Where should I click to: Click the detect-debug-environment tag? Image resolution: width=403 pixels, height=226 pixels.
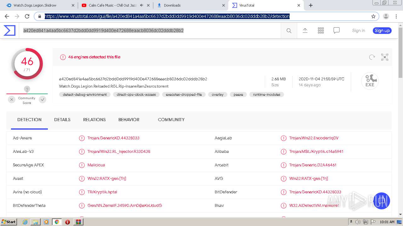(x=85, y=94)
